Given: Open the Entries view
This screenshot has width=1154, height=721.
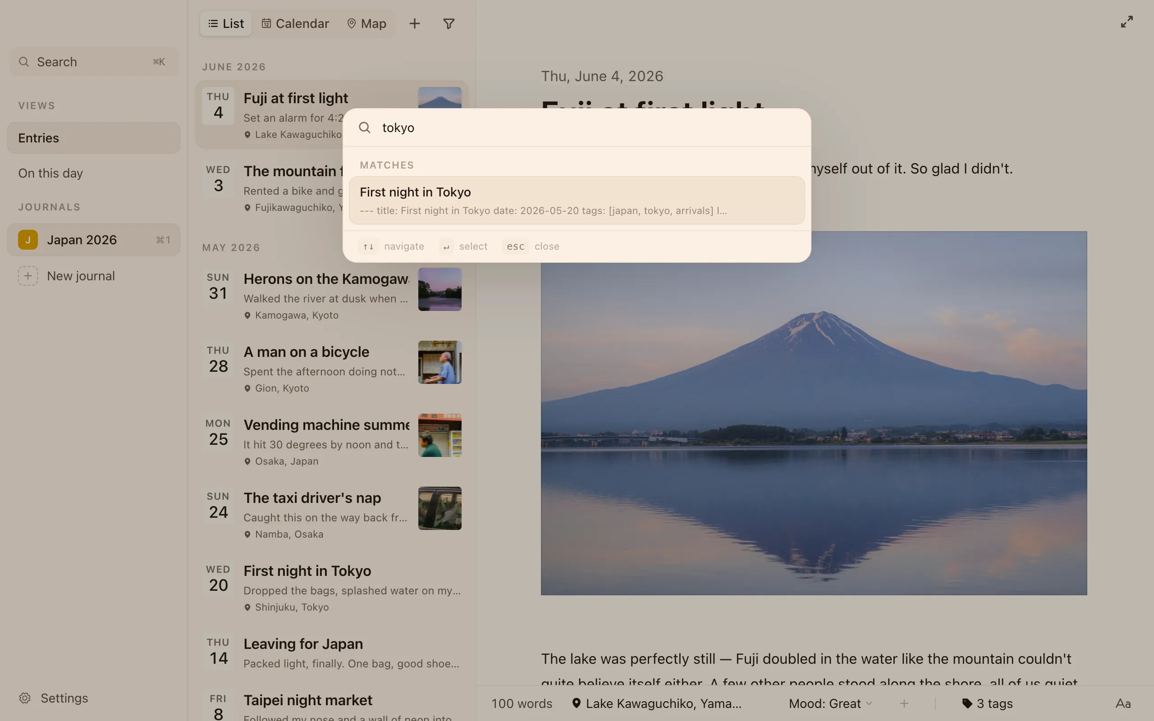Looking at the screenshot, I should (x=94, y=138).
